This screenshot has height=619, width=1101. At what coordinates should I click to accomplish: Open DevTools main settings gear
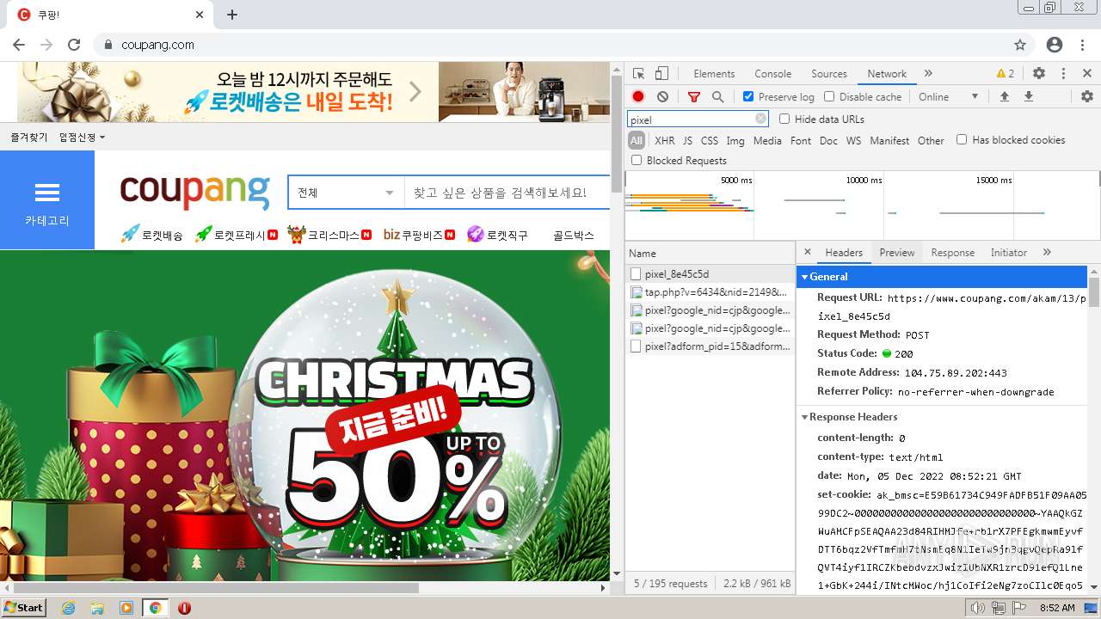pyautogui.click(x=1039, y=74)
